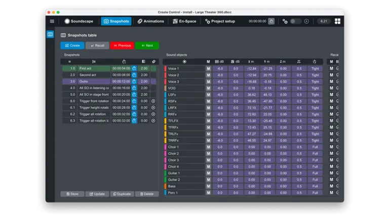Toggle recall M for Voice 2 row
Viewport: 389px width, 219px height.
(x=331, y=75)
